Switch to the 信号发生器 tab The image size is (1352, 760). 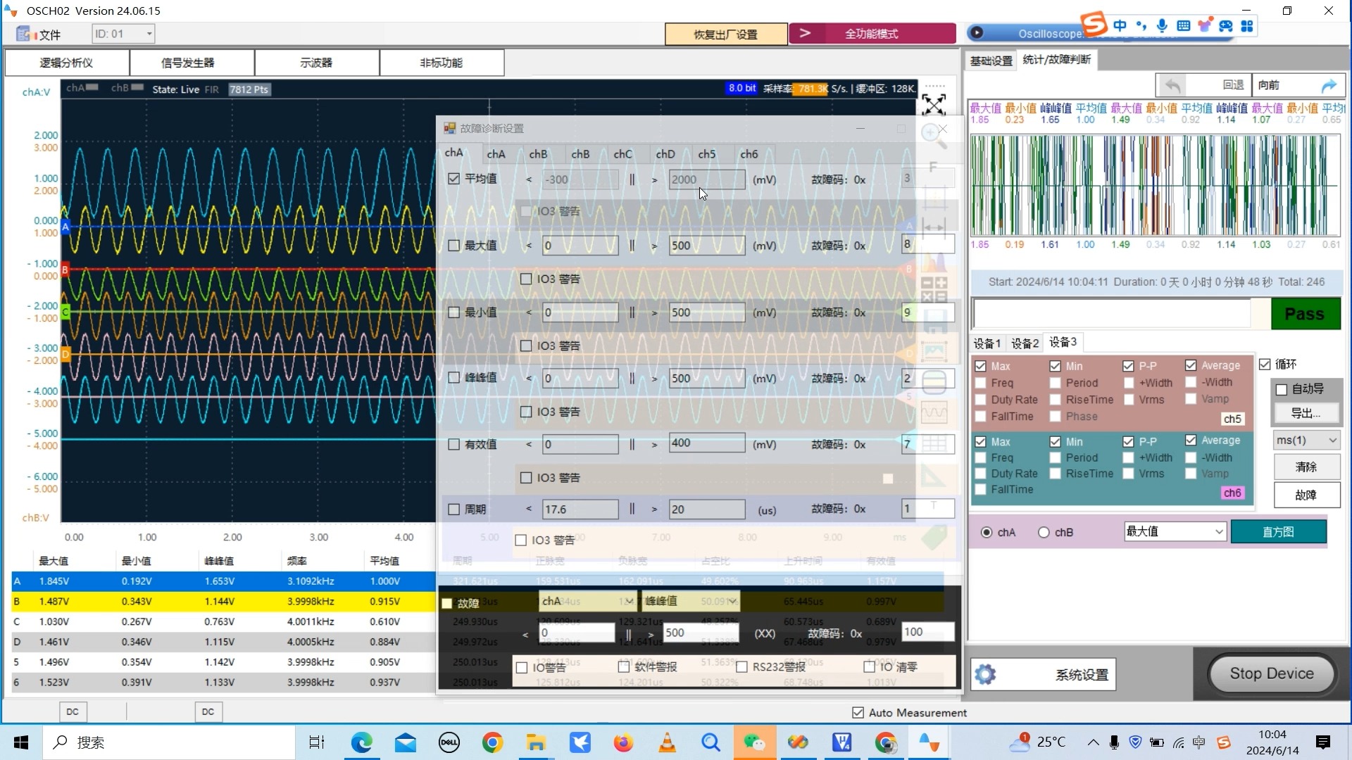coord(188,63)
